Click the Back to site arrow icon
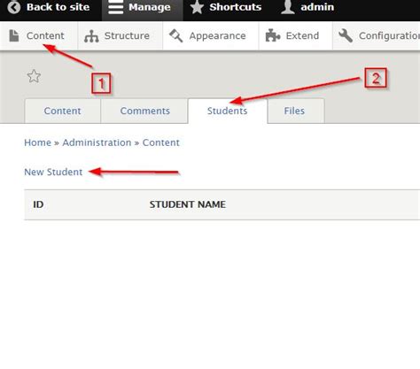420x369 pixels. point(14,7)
